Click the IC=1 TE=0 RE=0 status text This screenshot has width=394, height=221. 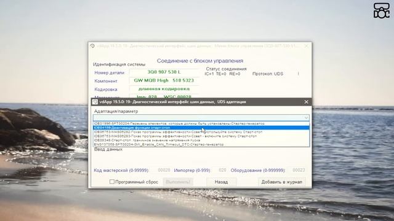click(x=222, y=74)
